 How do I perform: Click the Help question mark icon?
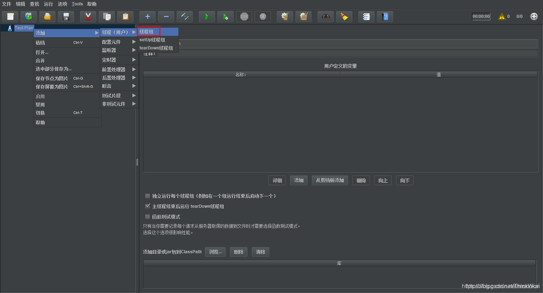pos(385,16)
